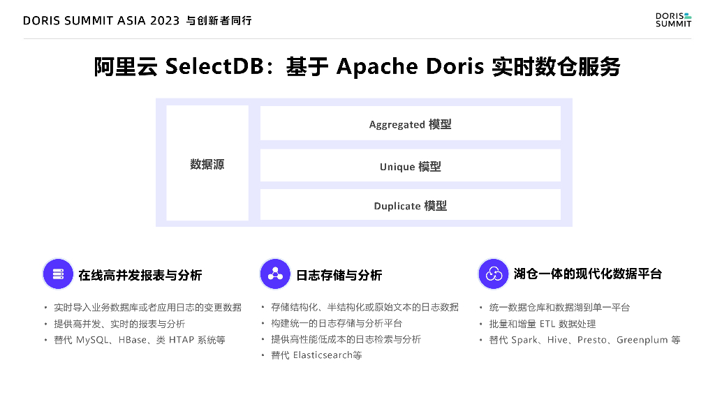The image size is (715, 402).
Task: Click the slide title 阿里云 SelectDB
Action: (x=357, y=66)
